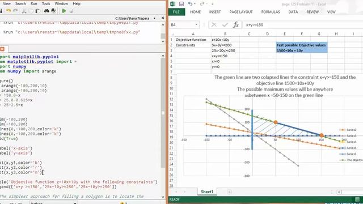Open the Run menu in the Python editor
This screenshot has width=363, height=204.
pos(34,4)
